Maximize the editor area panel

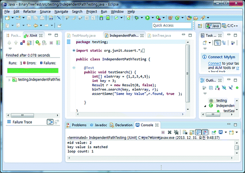[x=190, y=35]
